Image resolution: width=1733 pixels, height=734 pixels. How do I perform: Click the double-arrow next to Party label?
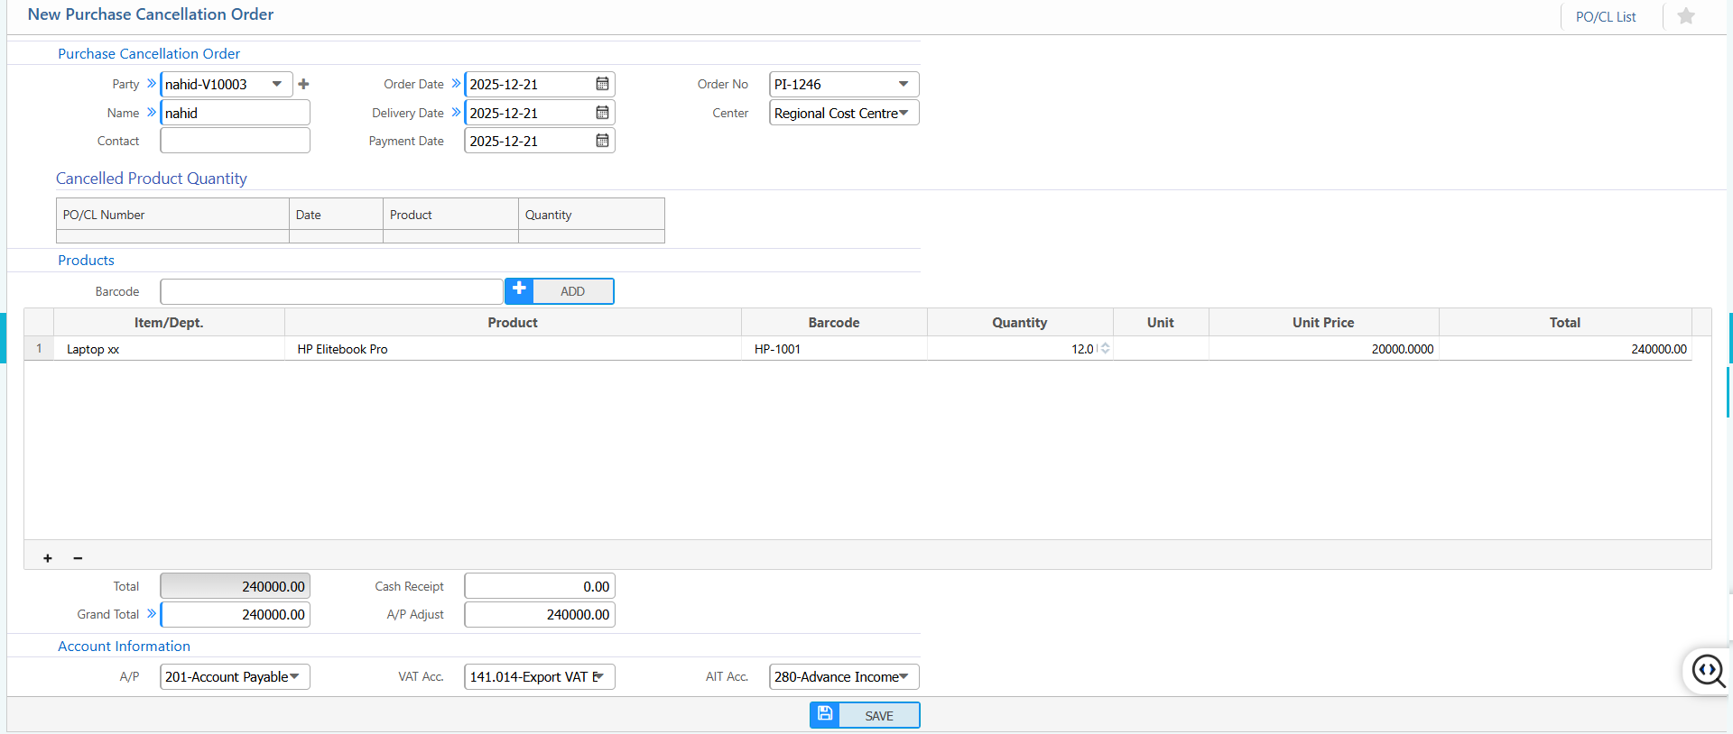[x=151, y=83]
